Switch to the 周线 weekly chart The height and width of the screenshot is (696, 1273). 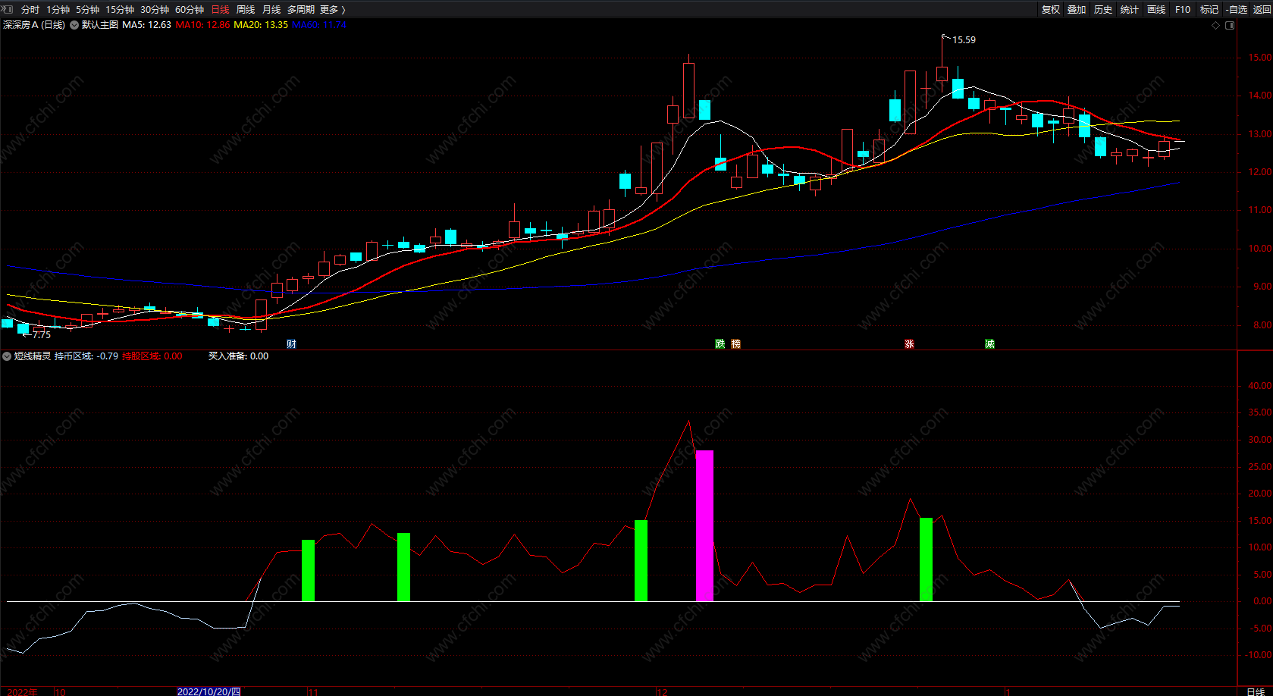point(246,10)
